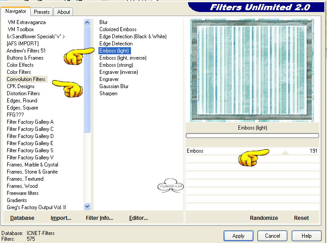Select Convolution Filters category
The image size is (327, 243).
tap(26, 79)
